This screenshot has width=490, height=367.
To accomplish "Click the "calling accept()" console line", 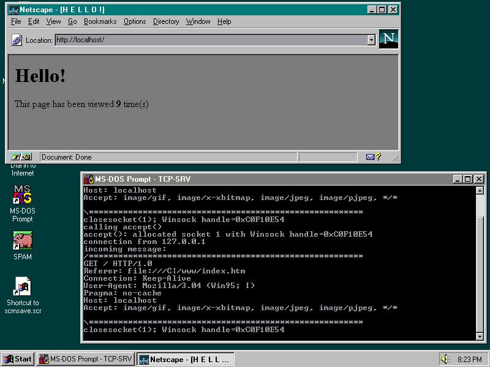I will click(x=123, y=227).
